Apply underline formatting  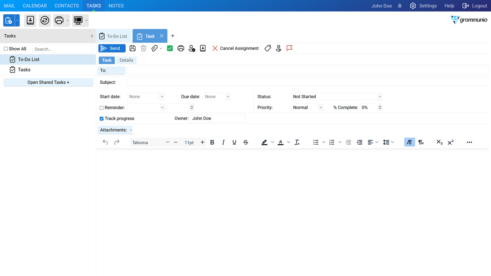(234, 142)
